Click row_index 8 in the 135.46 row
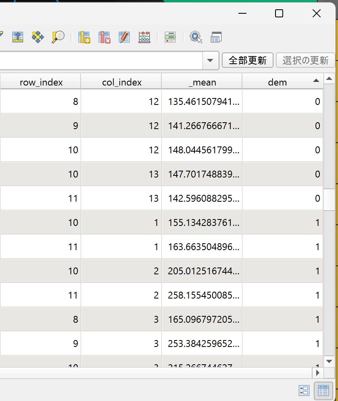The width and height of the screenshot is (338, 401). [x=41, y=102]
